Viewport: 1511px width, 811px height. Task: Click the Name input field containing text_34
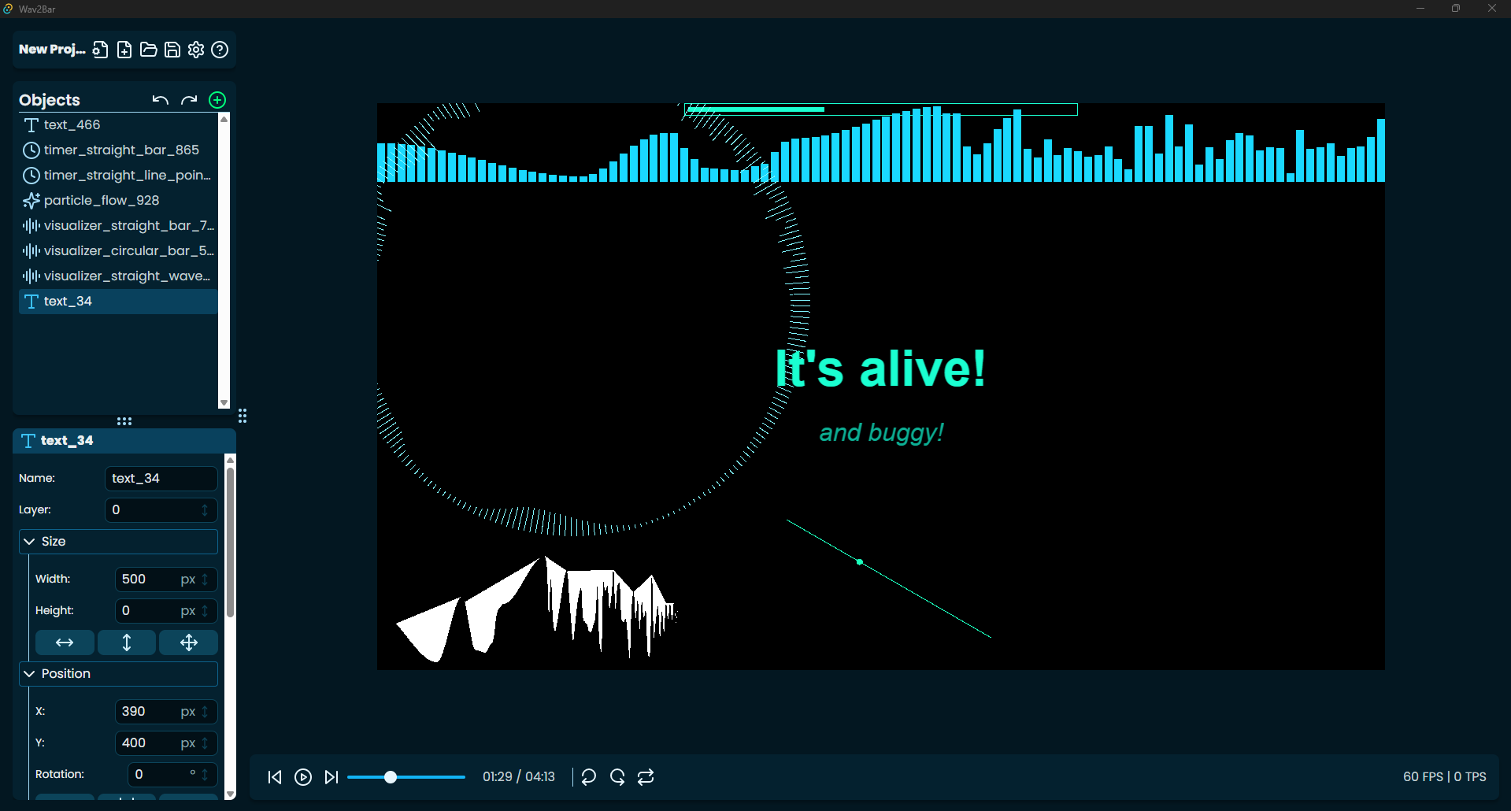[x=161, y=479]
